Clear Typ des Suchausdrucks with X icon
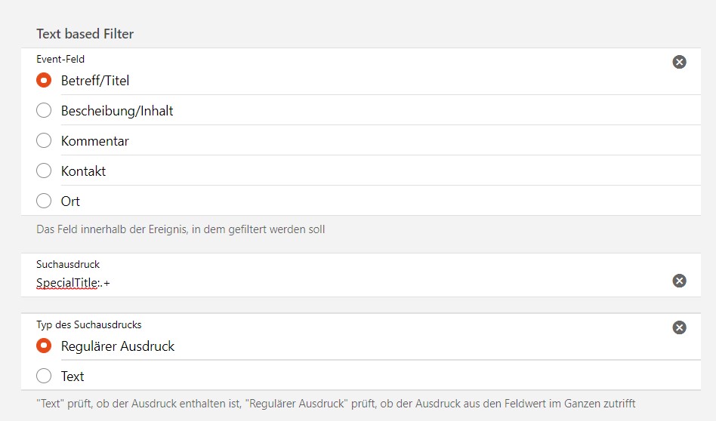 click(679, 327)
